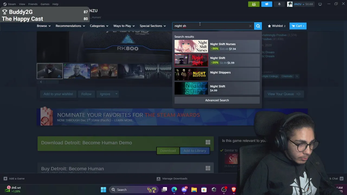The image size is (347, 195).
Task: Click the plus tag button
Action: coord(297,76)
